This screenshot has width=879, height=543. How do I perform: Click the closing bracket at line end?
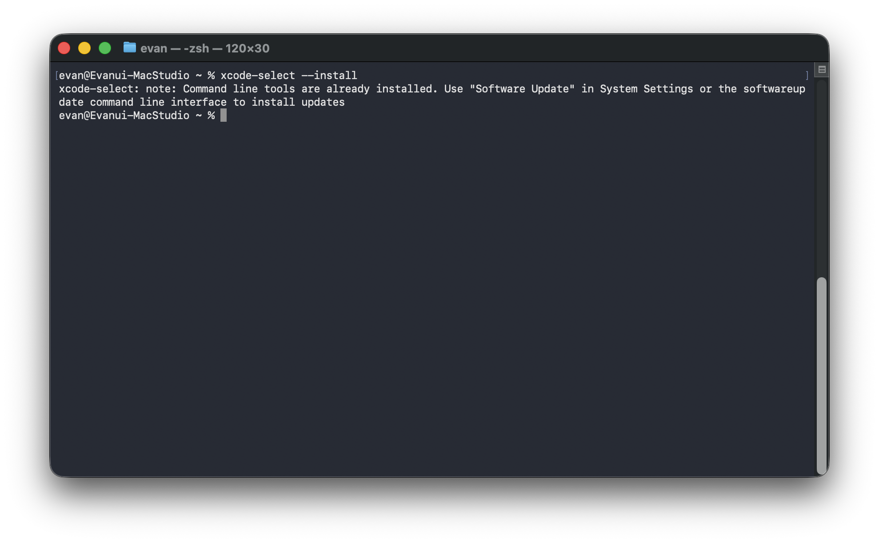coord(807,75)
